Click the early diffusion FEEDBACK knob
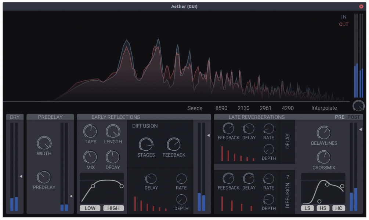This screenshot has height=220, width=369. tap(174, 144)
